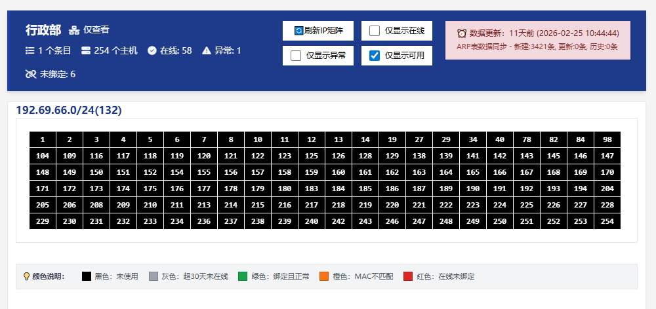The width and height of the screenshot is (656, 309).
Task: Select IP cell 8 in the matrix
Action: [x=231, y=140]
